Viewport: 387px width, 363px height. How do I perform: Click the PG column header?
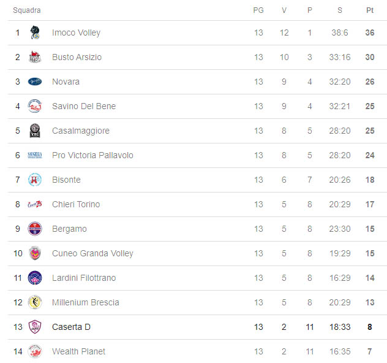point(258,10)
